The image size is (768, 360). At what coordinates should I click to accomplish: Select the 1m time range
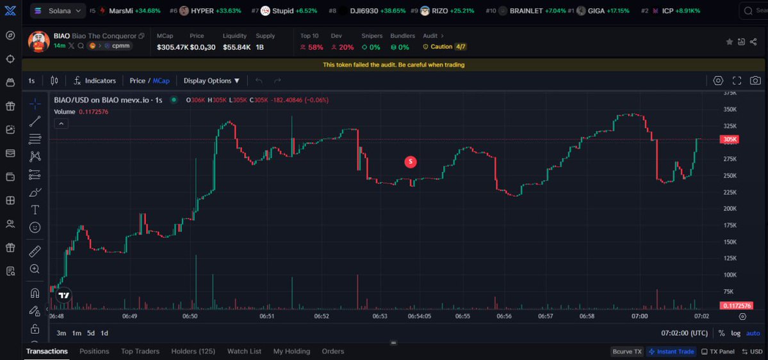(x=76, y=333)
